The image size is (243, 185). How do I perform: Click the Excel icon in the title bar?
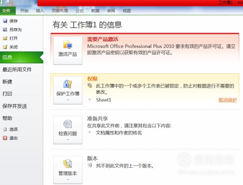1,2
